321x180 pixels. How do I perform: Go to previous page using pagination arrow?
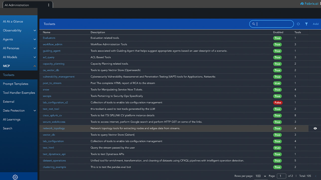click(x=315, y=176)
